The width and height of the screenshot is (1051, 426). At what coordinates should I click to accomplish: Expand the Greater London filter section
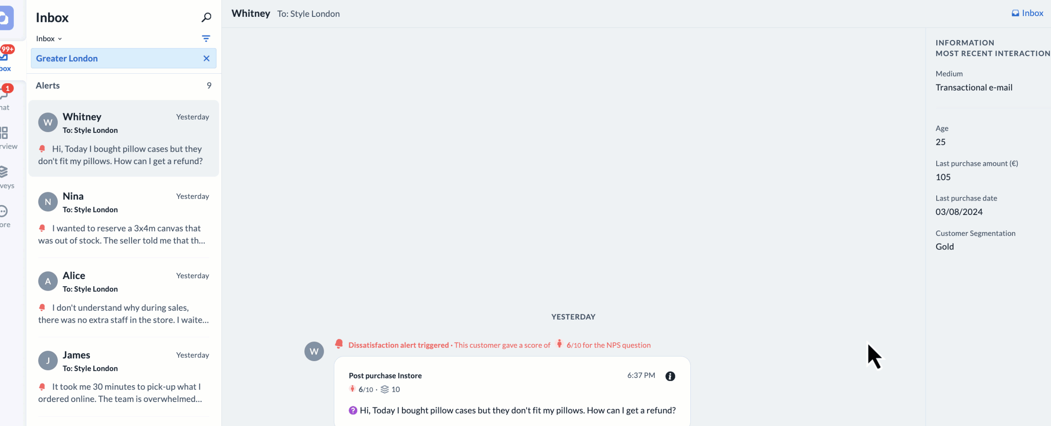(67, 58)
